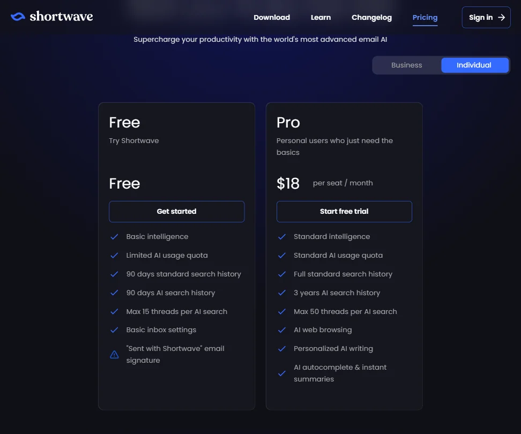
Task: Click the shortwave wordmark text
Action: tap(61, 16)
